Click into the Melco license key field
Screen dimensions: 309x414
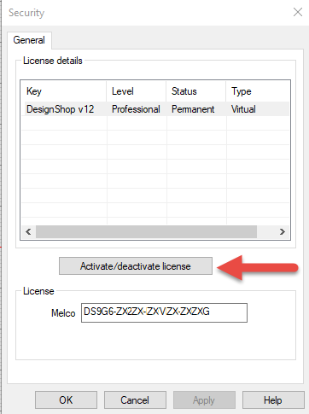164,312
